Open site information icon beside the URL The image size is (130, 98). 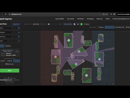[9, 14]
